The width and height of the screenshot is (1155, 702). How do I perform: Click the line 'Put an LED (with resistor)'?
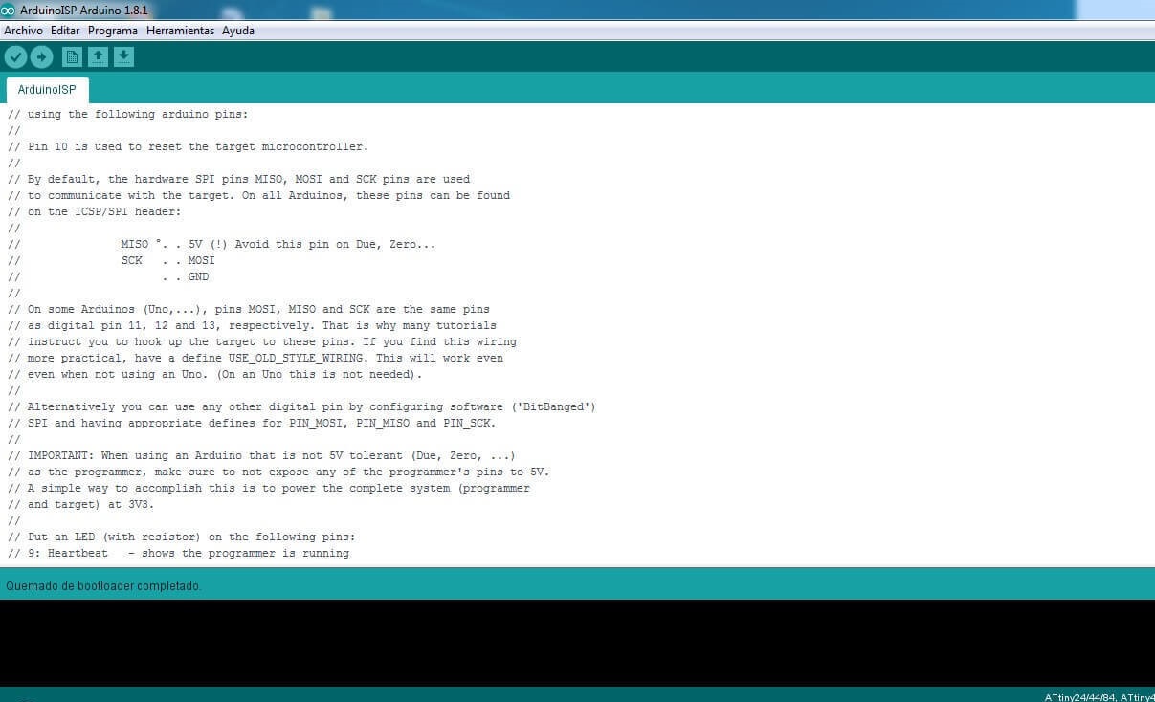coord(182,537)
